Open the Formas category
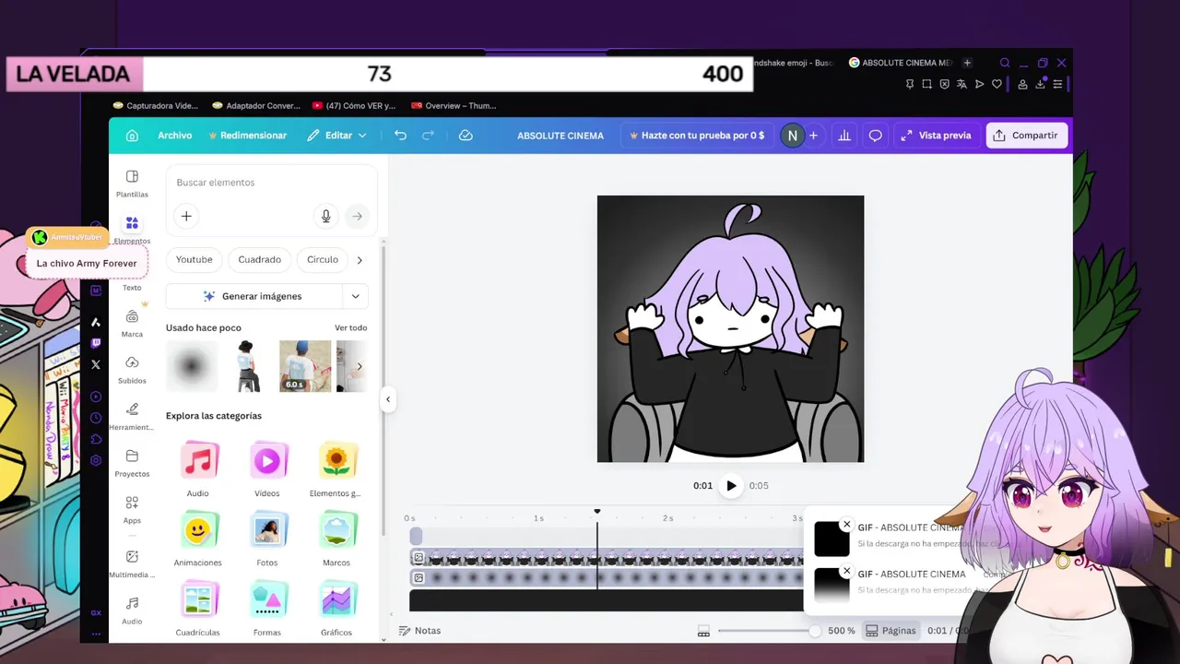 pos(267,609)
